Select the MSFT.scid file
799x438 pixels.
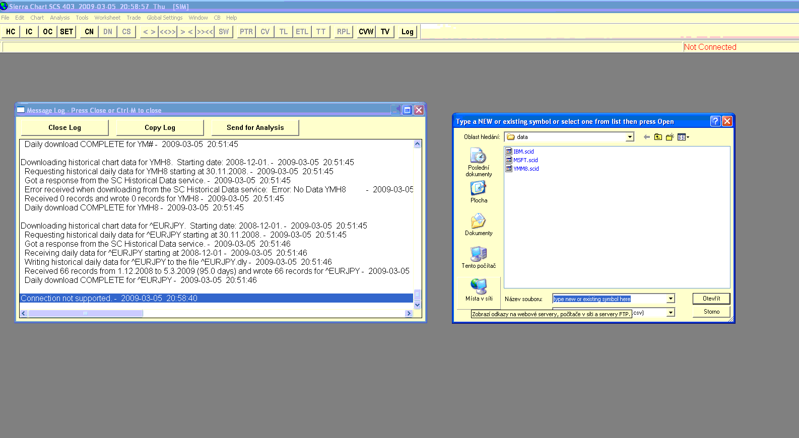pyautogui.click(x=525, y=160)
